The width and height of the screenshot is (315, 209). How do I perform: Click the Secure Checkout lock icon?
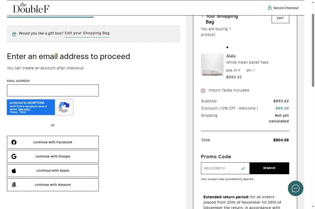click(x=270, y=8)
